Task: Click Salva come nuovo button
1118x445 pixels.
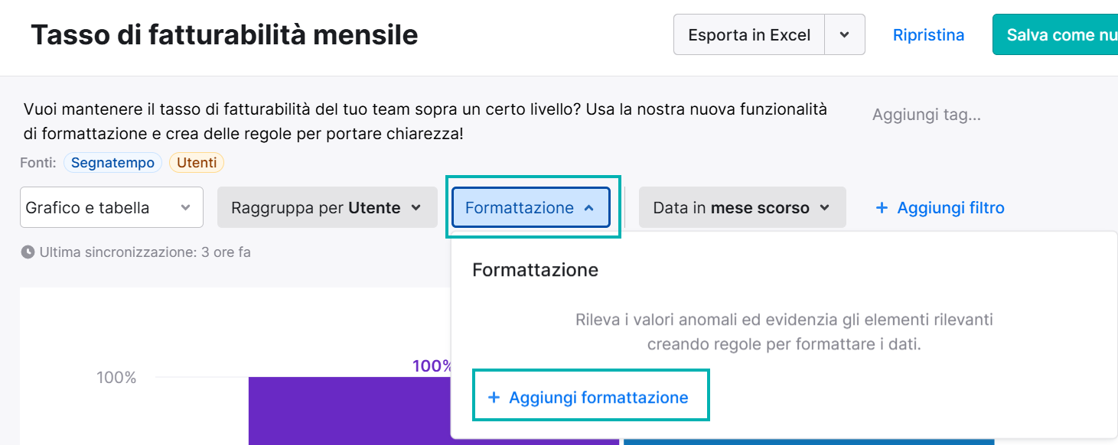Action: [1056, 35]
